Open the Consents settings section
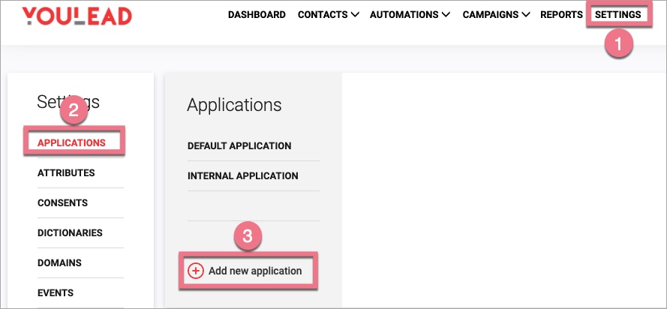The image size is (667, 309). click(62, 202)
